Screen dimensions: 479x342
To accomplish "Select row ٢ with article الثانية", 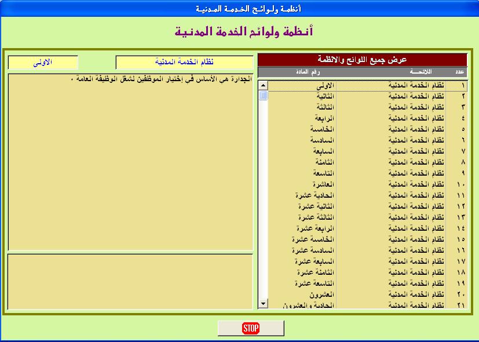I will (367, 97).
